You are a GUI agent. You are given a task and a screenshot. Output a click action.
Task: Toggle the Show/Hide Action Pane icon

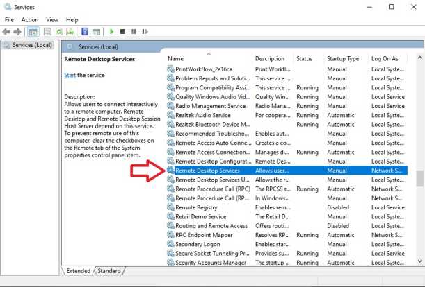(x=96, y=32)
